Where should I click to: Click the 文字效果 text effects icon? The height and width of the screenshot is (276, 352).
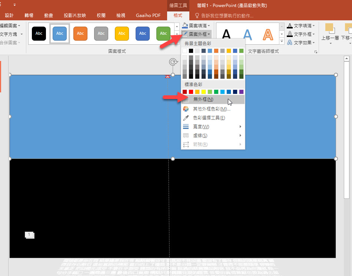(x=290, y=42)
